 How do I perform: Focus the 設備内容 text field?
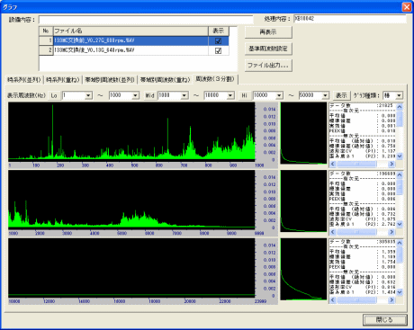(146, 20)
